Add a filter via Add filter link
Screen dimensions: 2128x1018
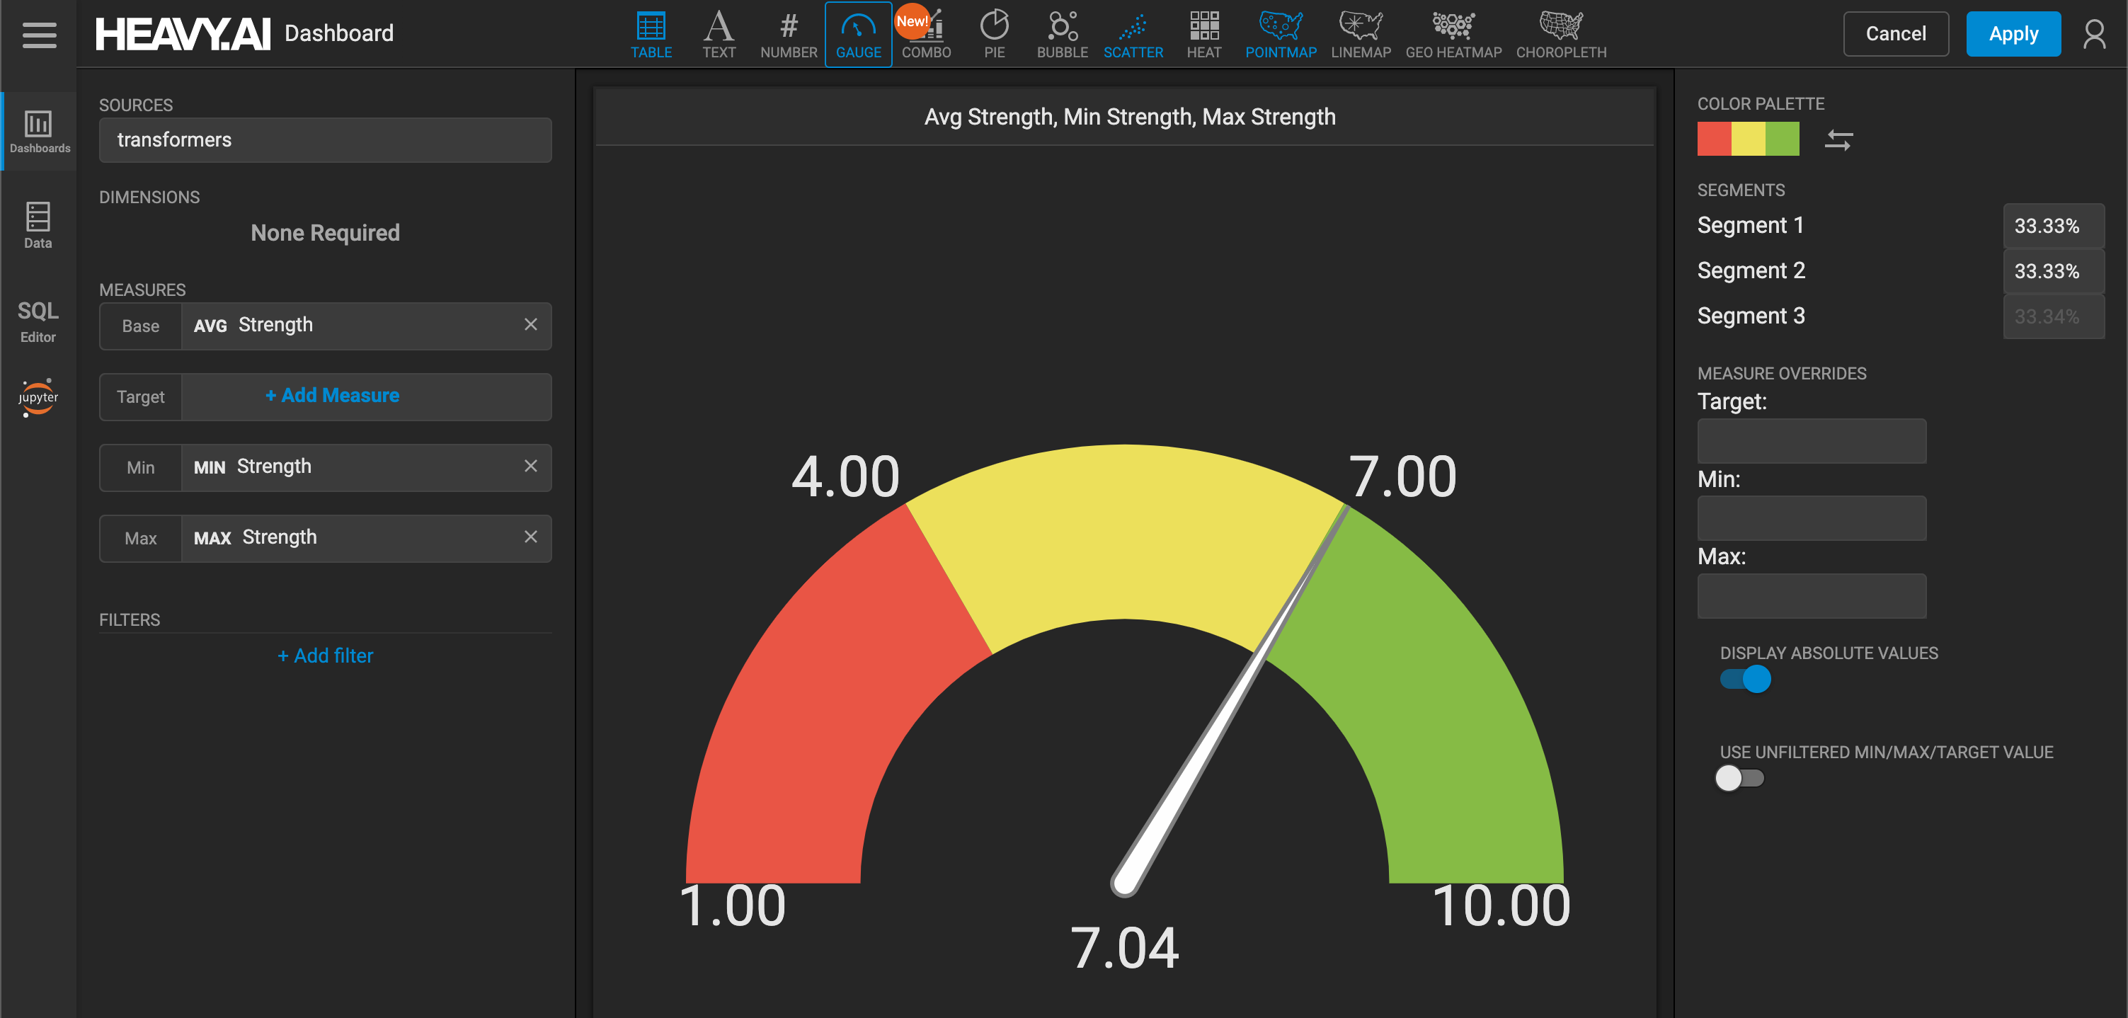tap(325, 656)
